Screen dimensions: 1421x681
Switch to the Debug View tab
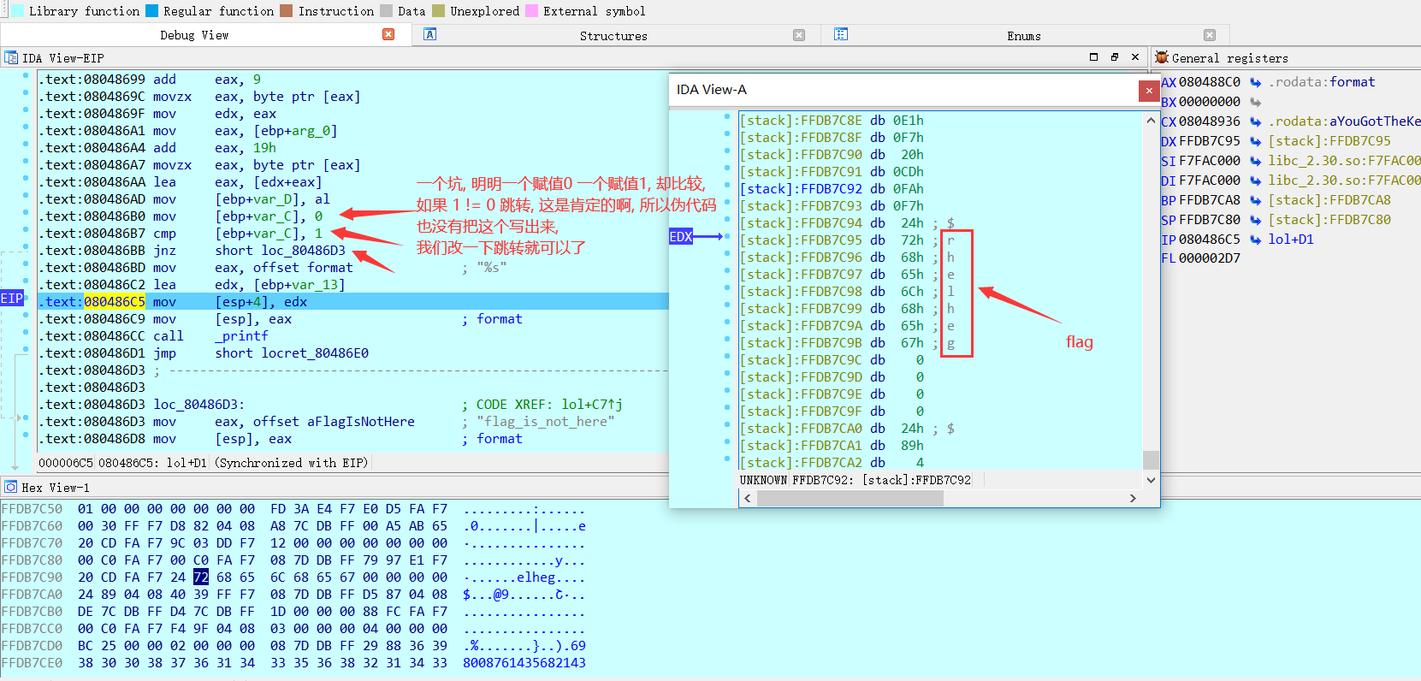click(194, 35)
